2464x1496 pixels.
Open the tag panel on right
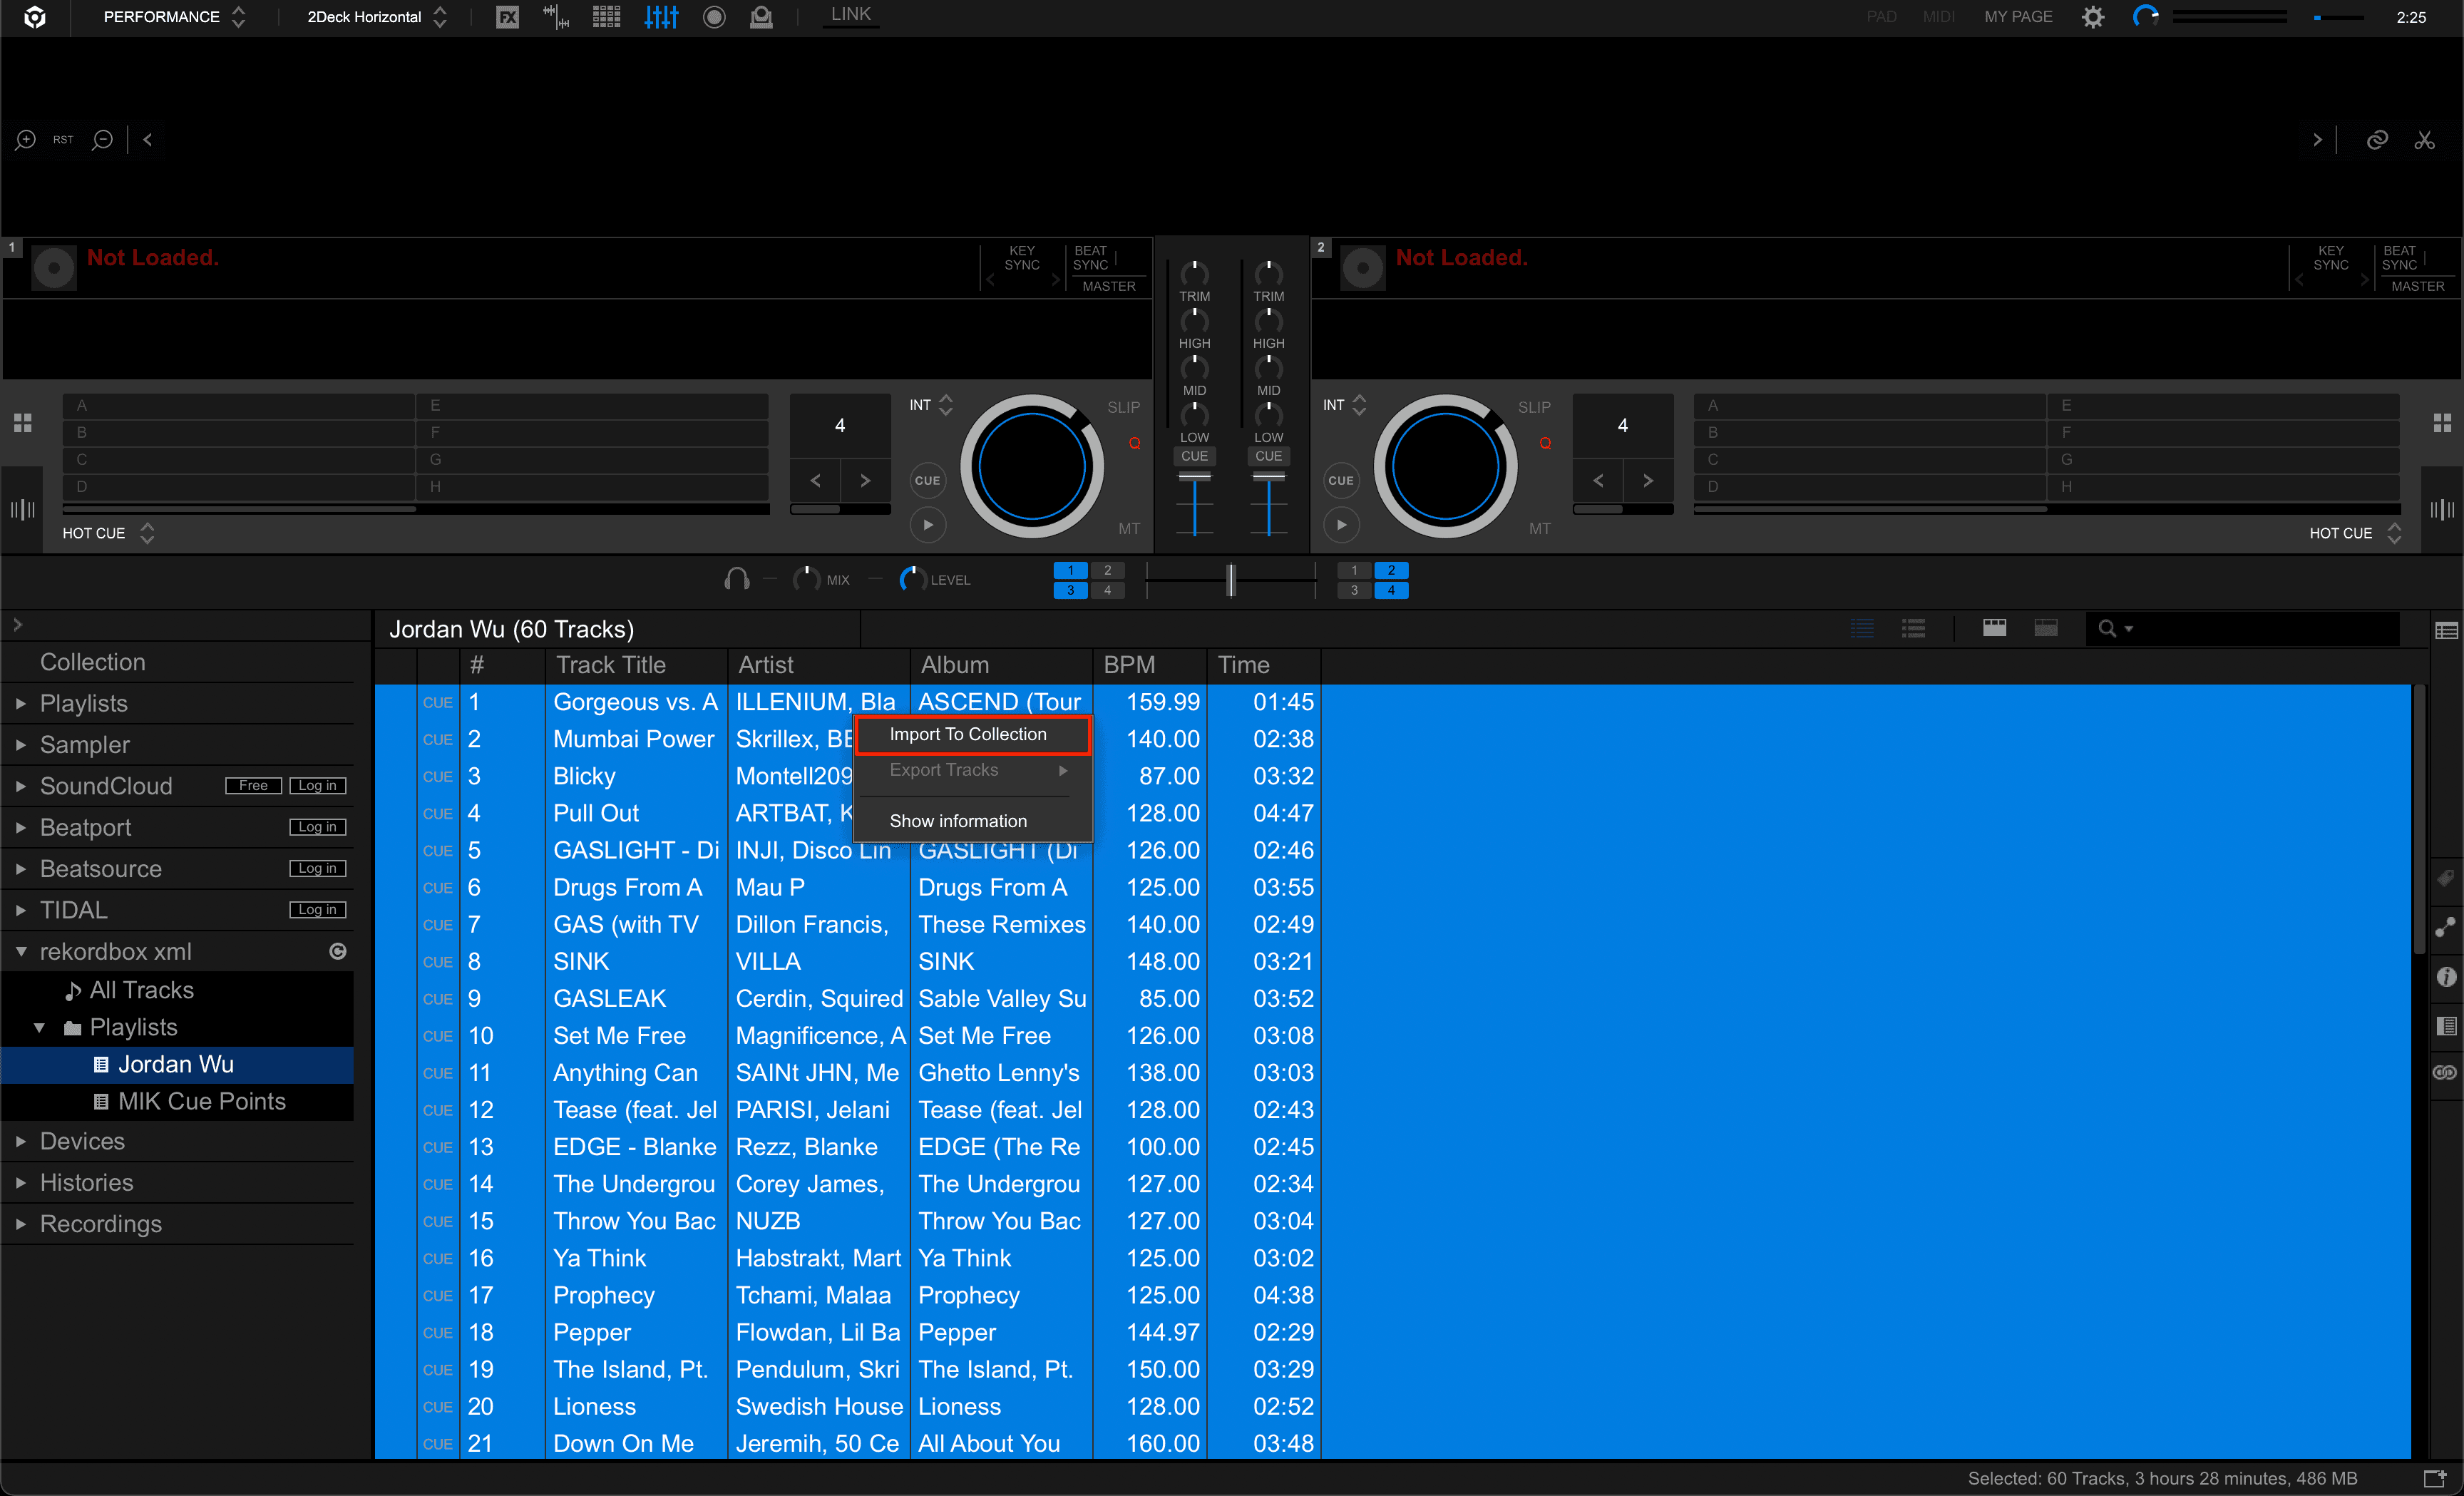point(2446,878)
